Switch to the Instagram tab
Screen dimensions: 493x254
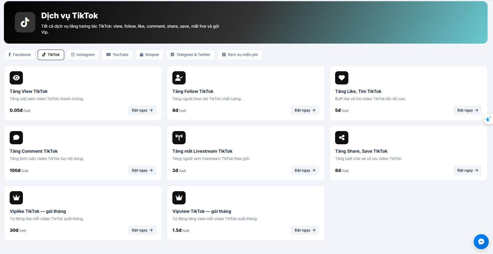(83, 55)
